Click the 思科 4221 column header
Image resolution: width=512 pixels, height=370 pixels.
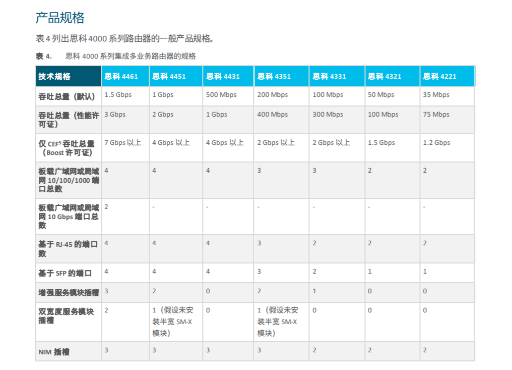[447, 76]
